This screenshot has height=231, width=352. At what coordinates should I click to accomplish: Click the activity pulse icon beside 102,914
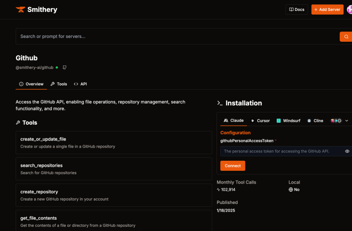[218, 190]
